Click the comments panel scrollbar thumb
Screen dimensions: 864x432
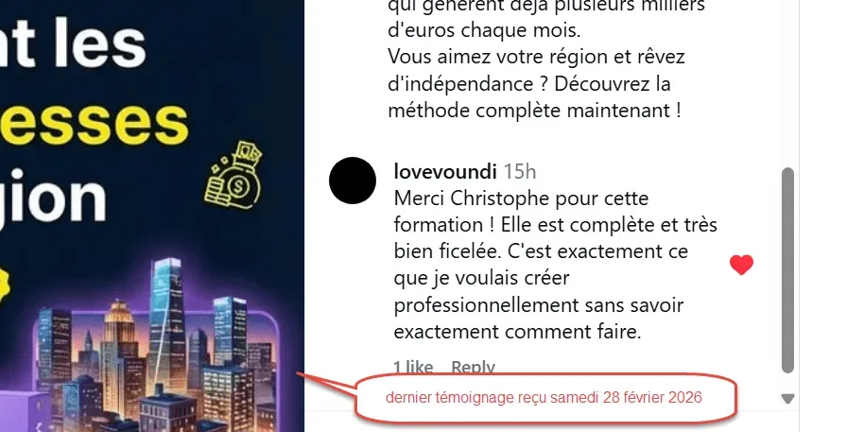coord(788,270)
